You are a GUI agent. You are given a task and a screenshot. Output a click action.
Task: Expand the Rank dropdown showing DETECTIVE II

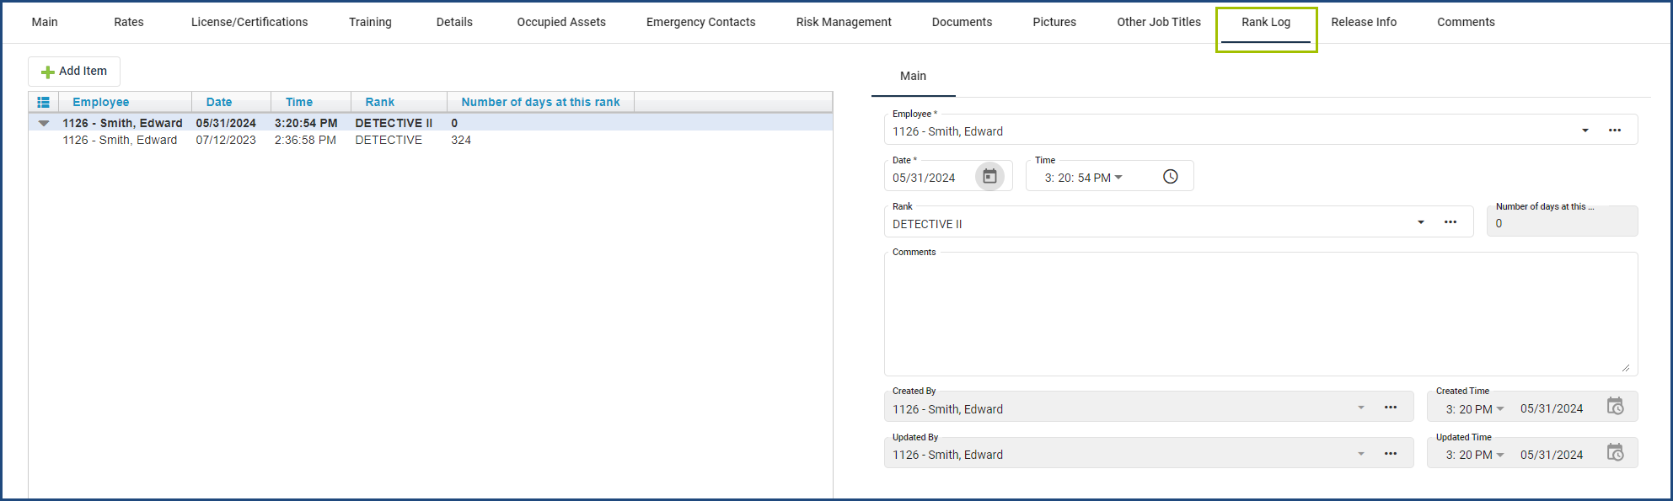pyautogui.click(x=1420, y=222)
